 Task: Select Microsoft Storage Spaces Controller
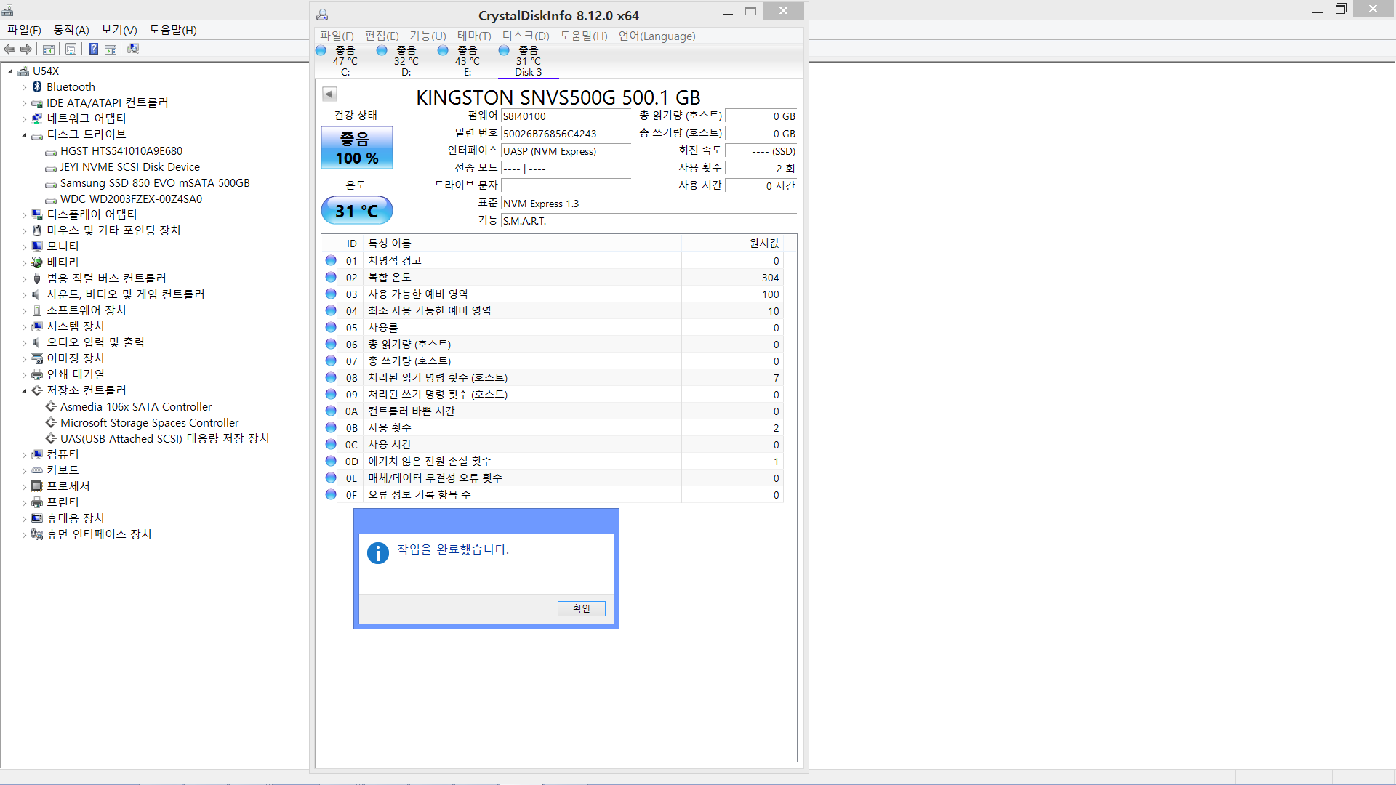149,423
